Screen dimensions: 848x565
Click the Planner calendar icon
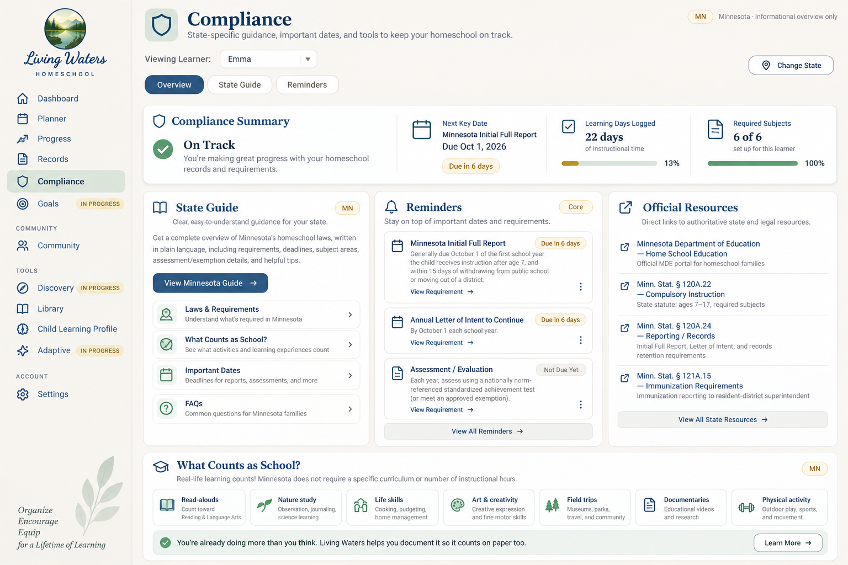click(23, 119)
